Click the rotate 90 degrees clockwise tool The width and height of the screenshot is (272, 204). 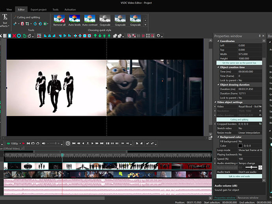(x=40, y=24)
